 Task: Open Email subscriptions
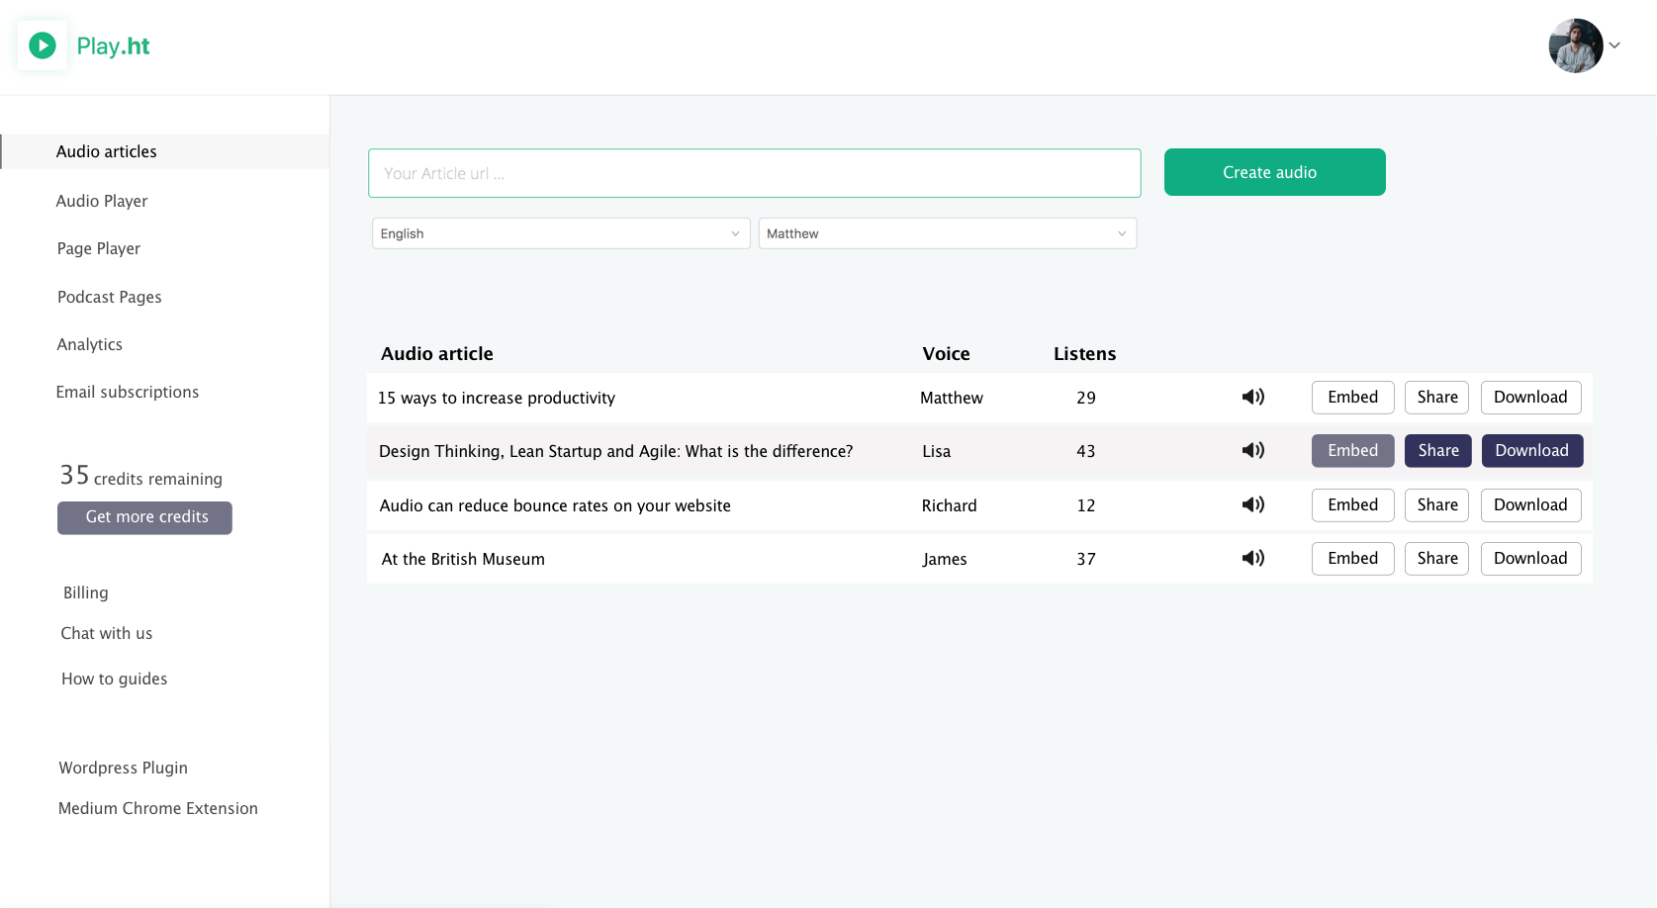click(128, 392)
